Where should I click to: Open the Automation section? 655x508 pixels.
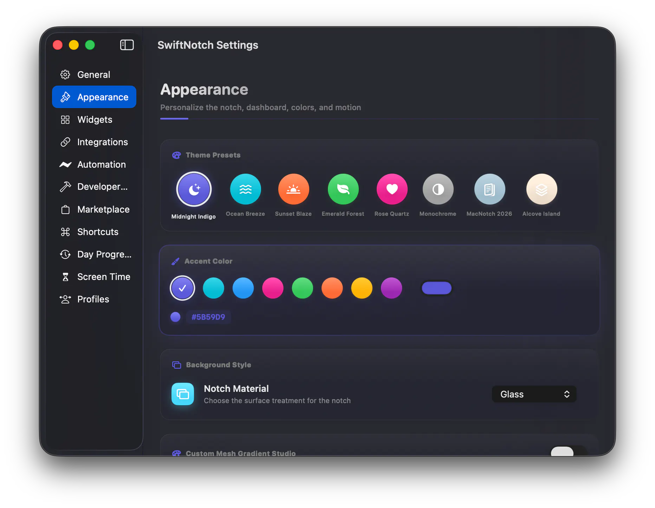tap(94, 165)
